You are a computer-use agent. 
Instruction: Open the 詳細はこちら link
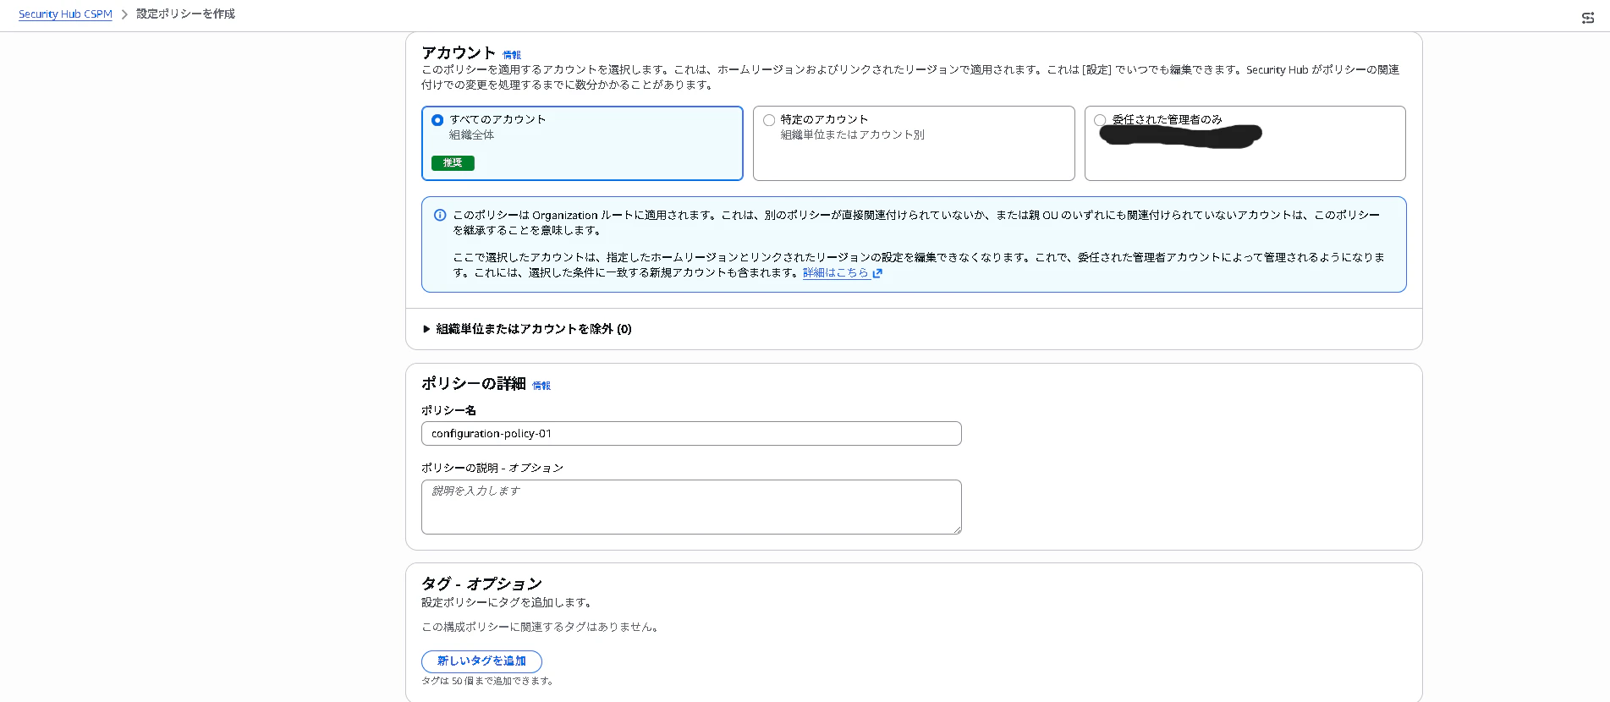click(835, 273)
